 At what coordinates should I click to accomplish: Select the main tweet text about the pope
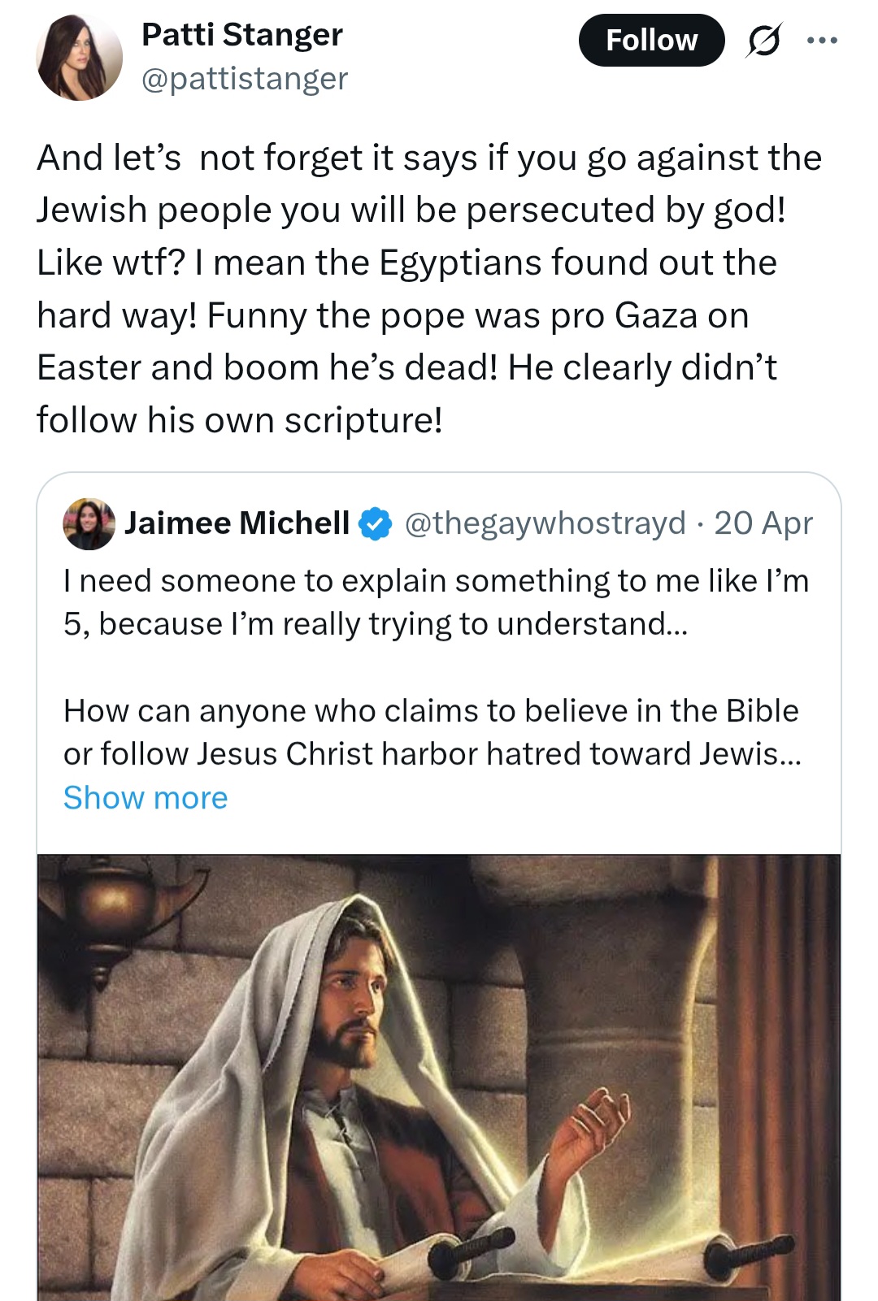(430, 289)
